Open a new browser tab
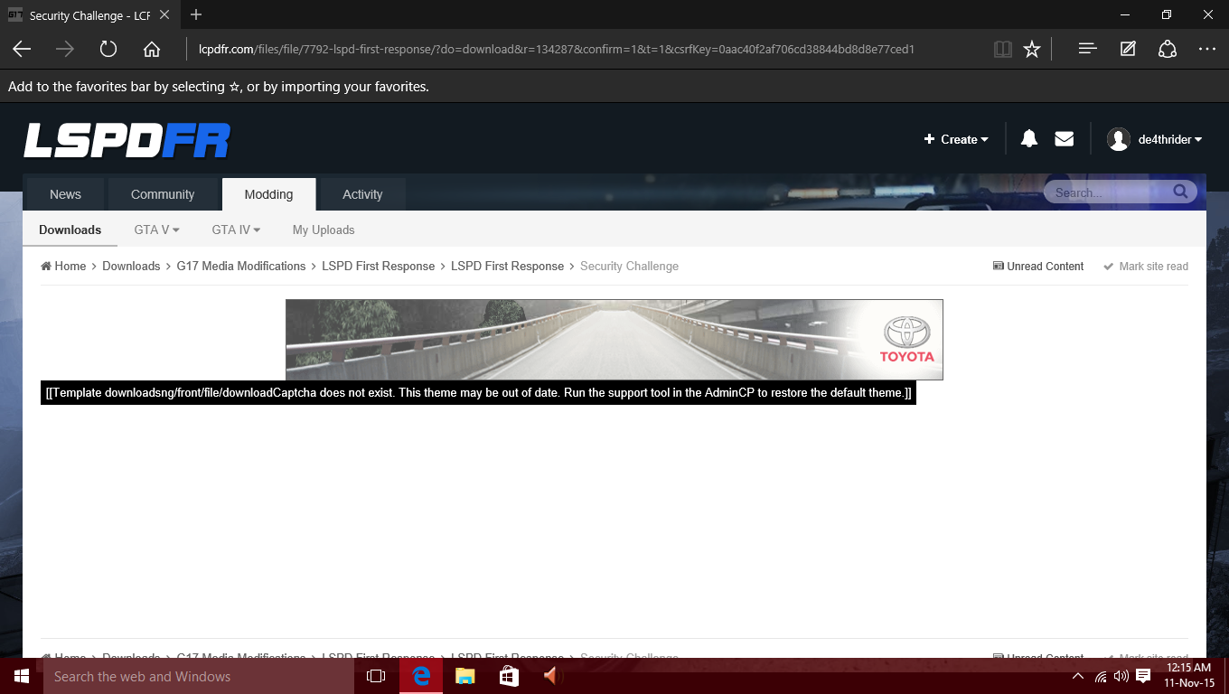Screen dimensions: 1229x694 (196, 14)
